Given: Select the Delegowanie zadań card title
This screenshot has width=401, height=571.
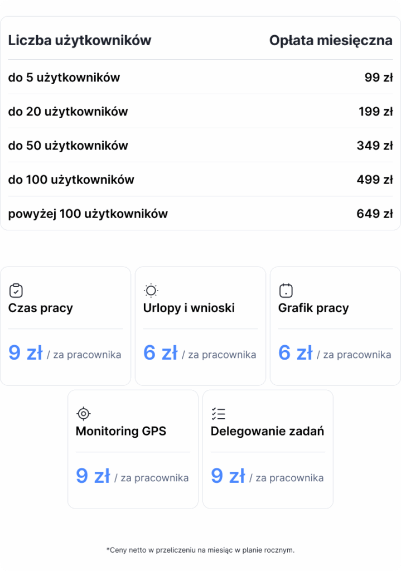Looking at the screenshot, I should coord(267,432).
